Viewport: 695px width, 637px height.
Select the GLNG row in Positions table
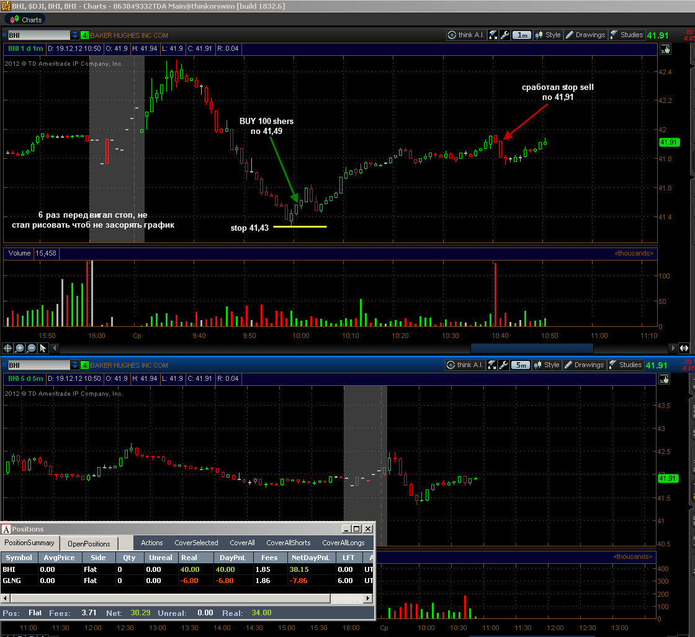click(x=187, y=581)
